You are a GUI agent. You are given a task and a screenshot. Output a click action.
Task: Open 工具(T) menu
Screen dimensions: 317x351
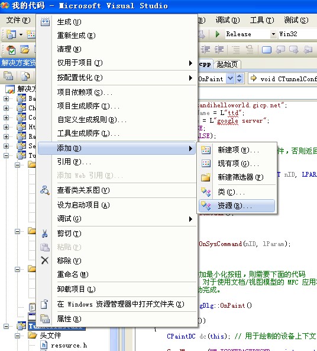(262, 20)
